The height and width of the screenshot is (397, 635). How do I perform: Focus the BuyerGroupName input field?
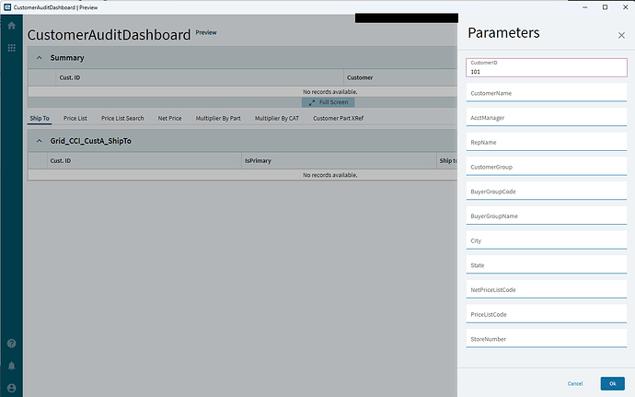[x=547, y=216]
